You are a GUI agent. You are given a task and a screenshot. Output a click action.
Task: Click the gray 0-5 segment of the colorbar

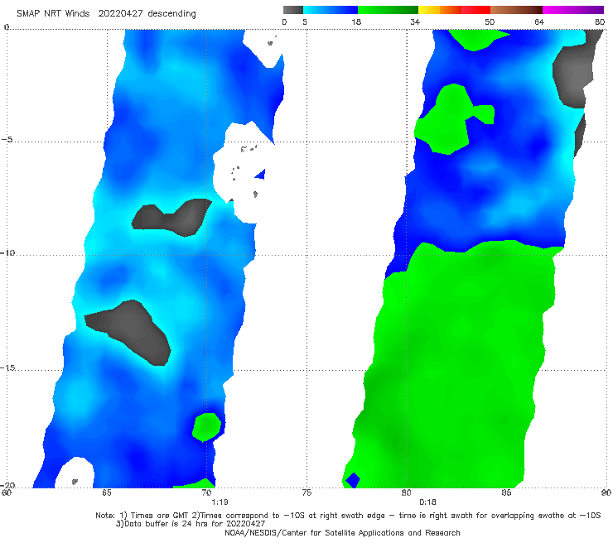tap(293, 10)
